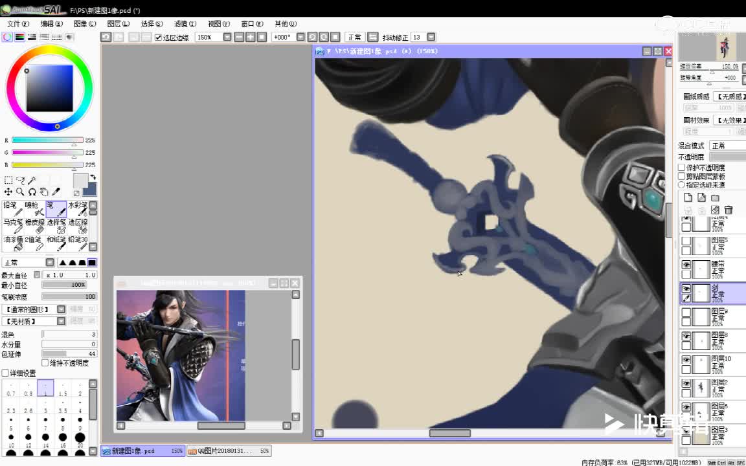The height and width of the screenshot is (466, 746).
Task: Click the undo button in toolbar
Action: (x=106, y=38)
